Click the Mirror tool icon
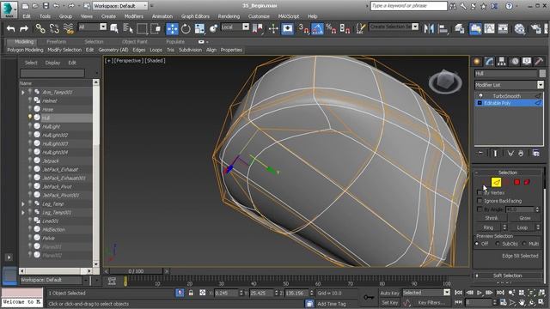The height and width of the screenshot is (309, 550). tap(429, 28)
